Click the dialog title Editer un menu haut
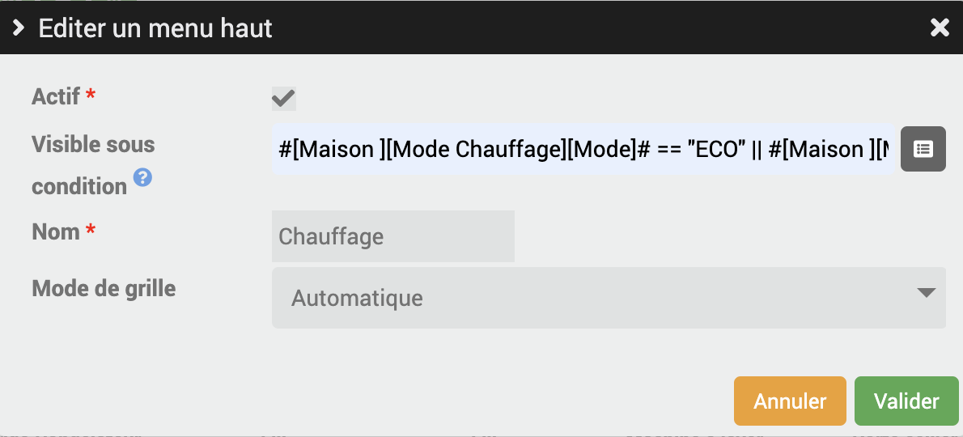 coord(155,28)
